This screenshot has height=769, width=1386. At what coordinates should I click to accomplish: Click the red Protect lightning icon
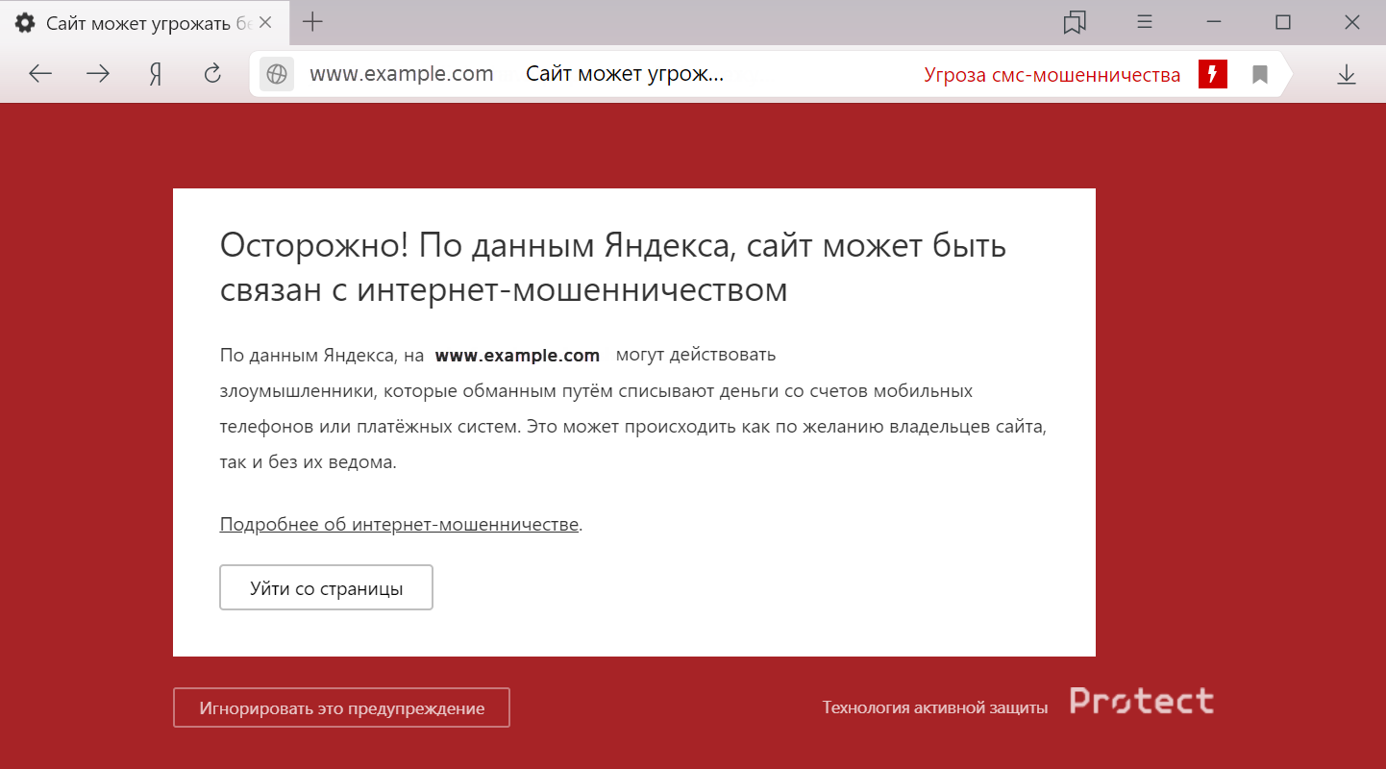point(1213,75)
